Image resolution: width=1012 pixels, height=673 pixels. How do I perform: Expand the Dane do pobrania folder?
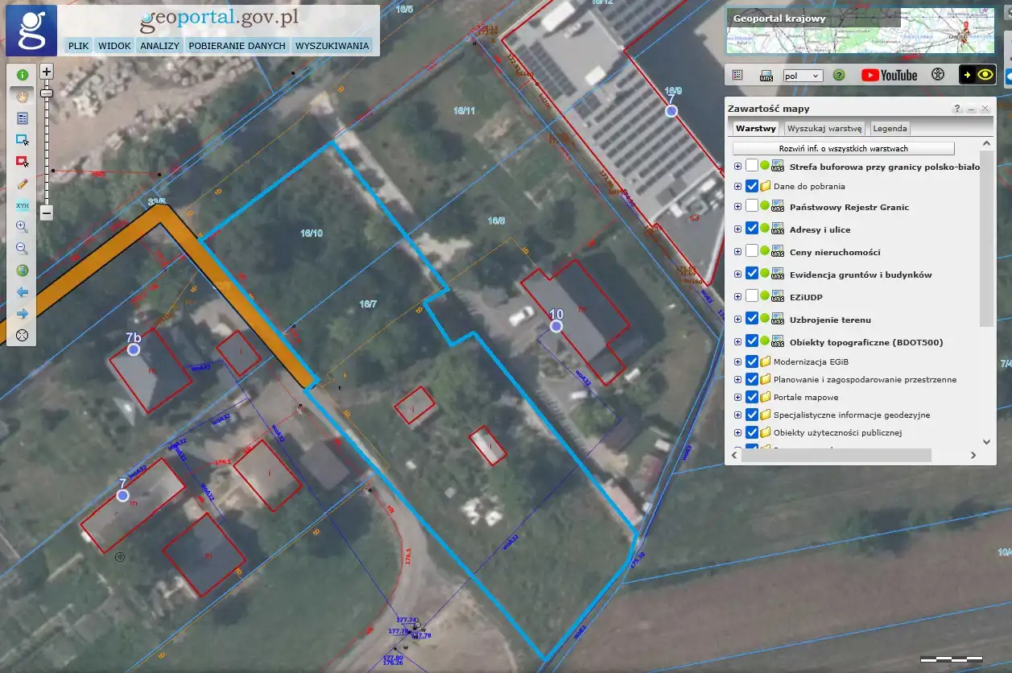737,186
